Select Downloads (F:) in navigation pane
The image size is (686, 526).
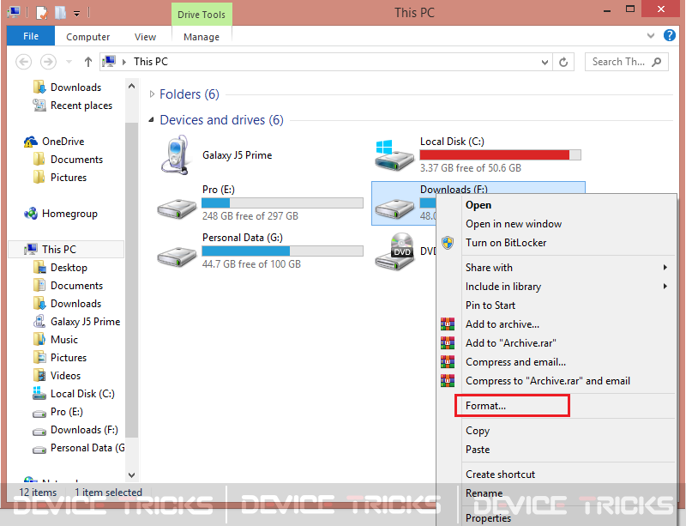(84, 430)
